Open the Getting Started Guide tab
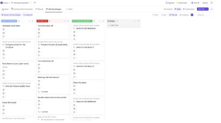221x123 pixels. coord(22,9)
